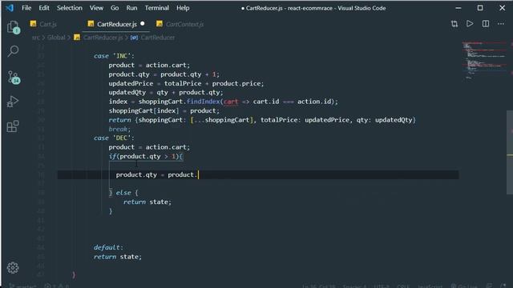Open the Help menu
This screenshot has height=288, width=513.
pyautogui.click(x=183, y=8)
